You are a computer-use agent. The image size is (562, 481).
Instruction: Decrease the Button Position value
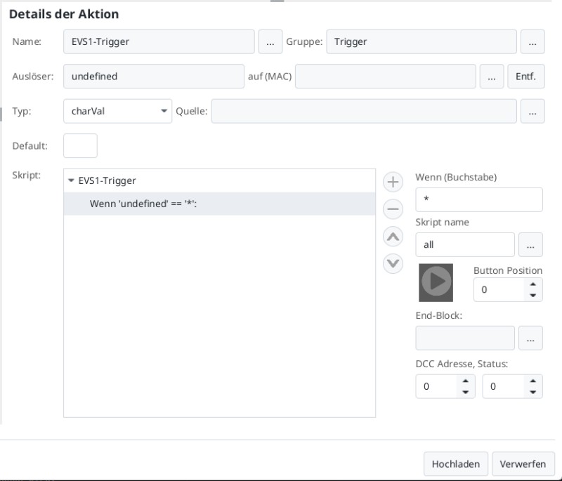533,295
